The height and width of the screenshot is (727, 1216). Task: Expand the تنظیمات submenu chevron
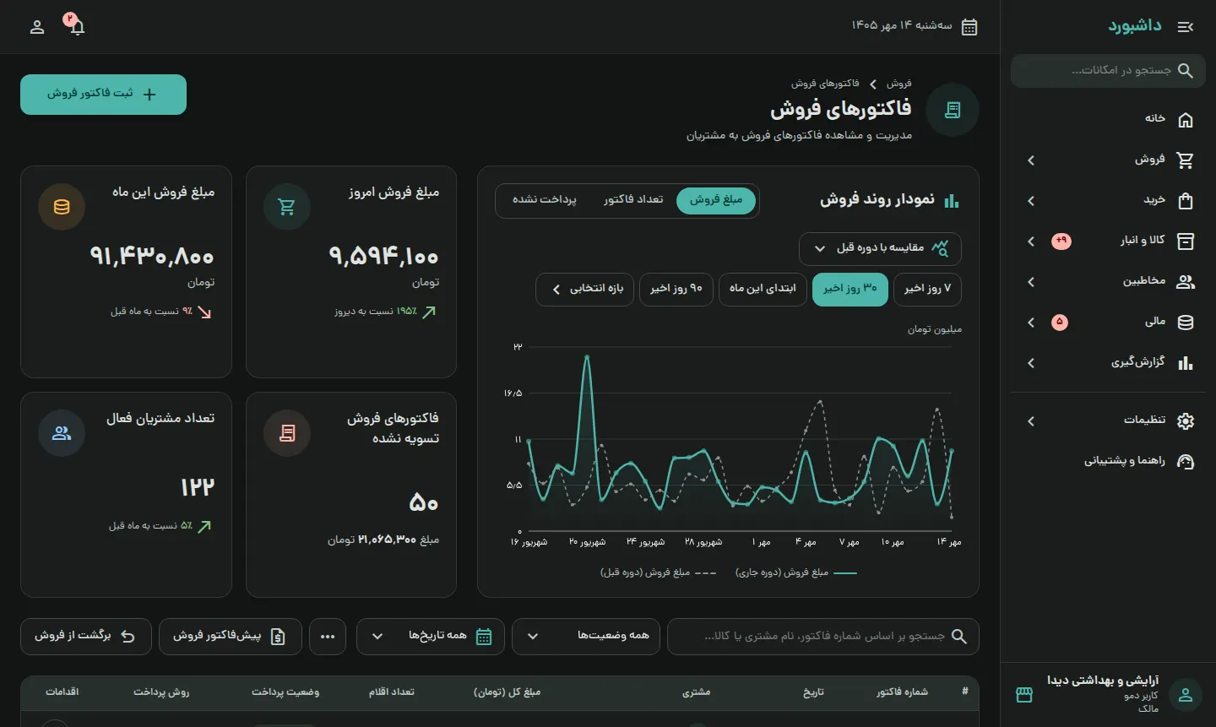coord(1031,420)
